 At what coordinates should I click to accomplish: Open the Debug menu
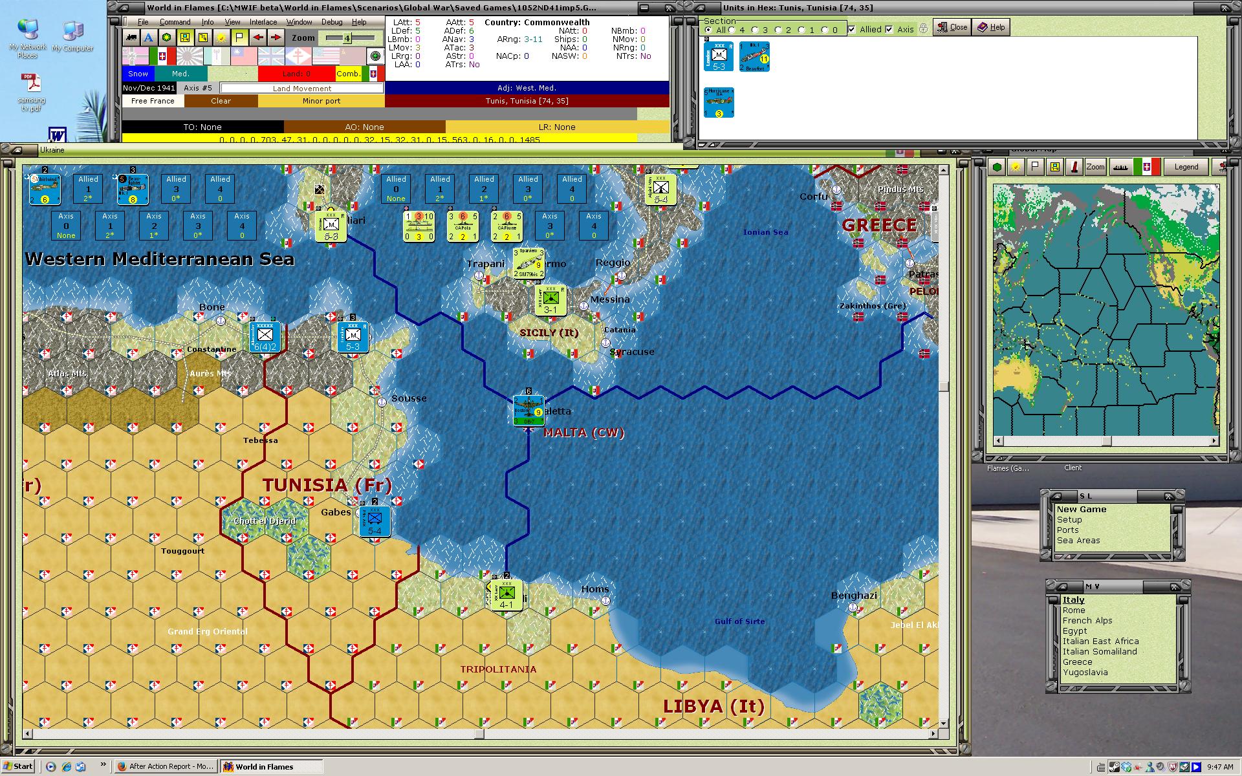point(332,22)
